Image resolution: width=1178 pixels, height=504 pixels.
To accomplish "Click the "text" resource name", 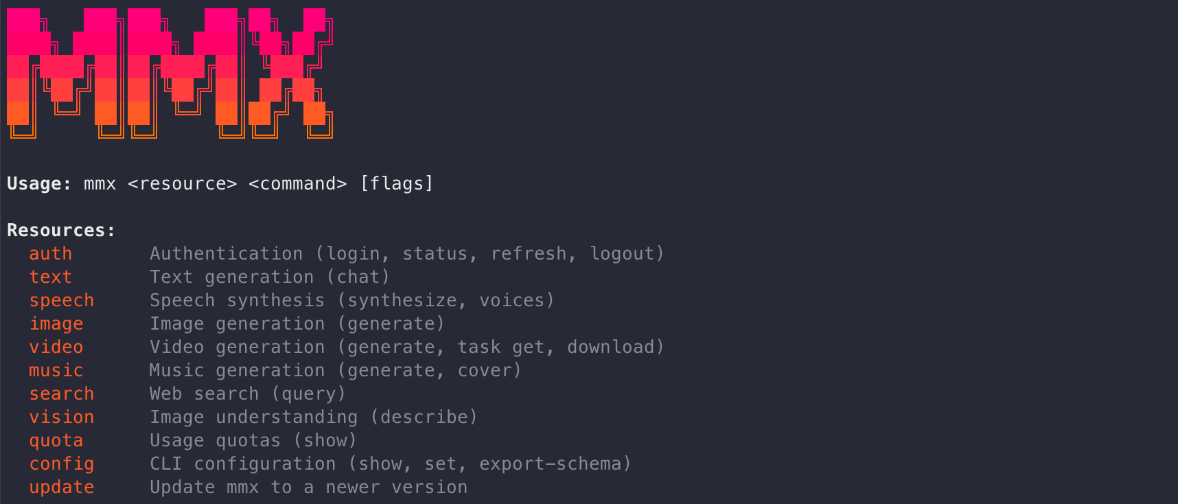I will [x=50, y=277].
